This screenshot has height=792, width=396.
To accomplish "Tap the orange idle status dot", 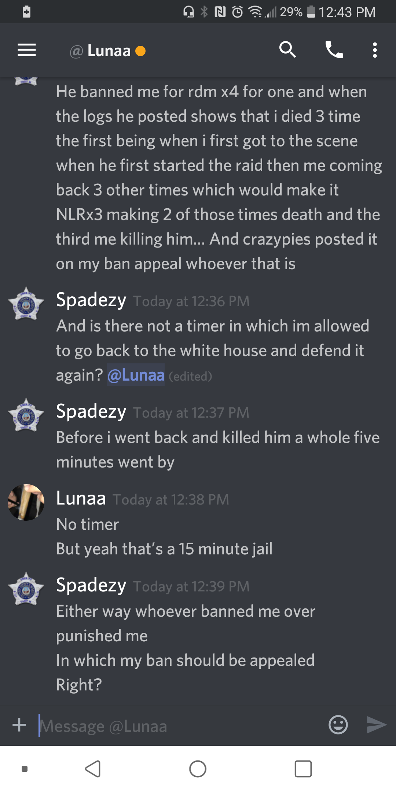I will (140, 51).
